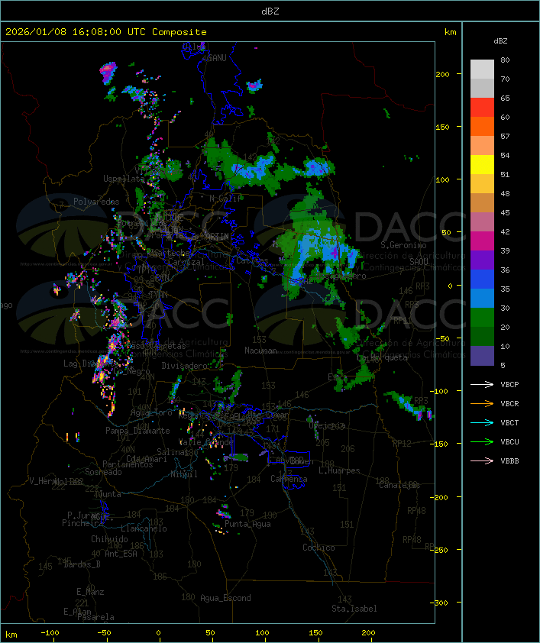This screenshot has width=540, height=643.
Task: Choose the bright blue swatch above 30
Action: coord(482,299)
